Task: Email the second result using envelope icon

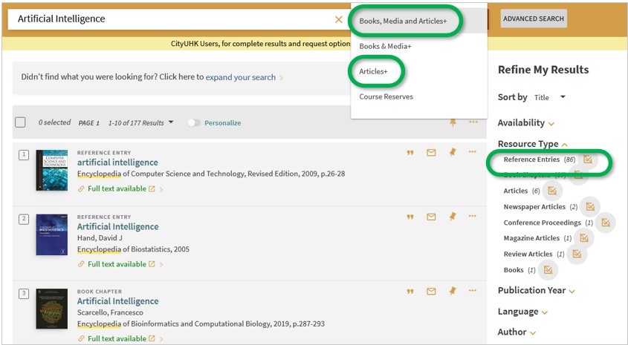Action: click(x=431, y=217)
